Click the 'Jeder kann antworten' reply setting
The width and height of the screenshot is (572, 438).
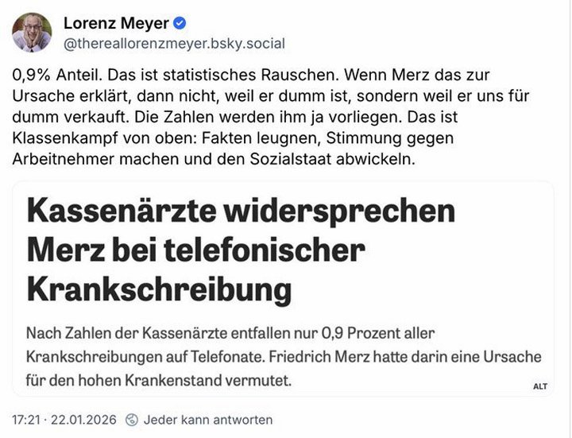[x=208, y=420]
